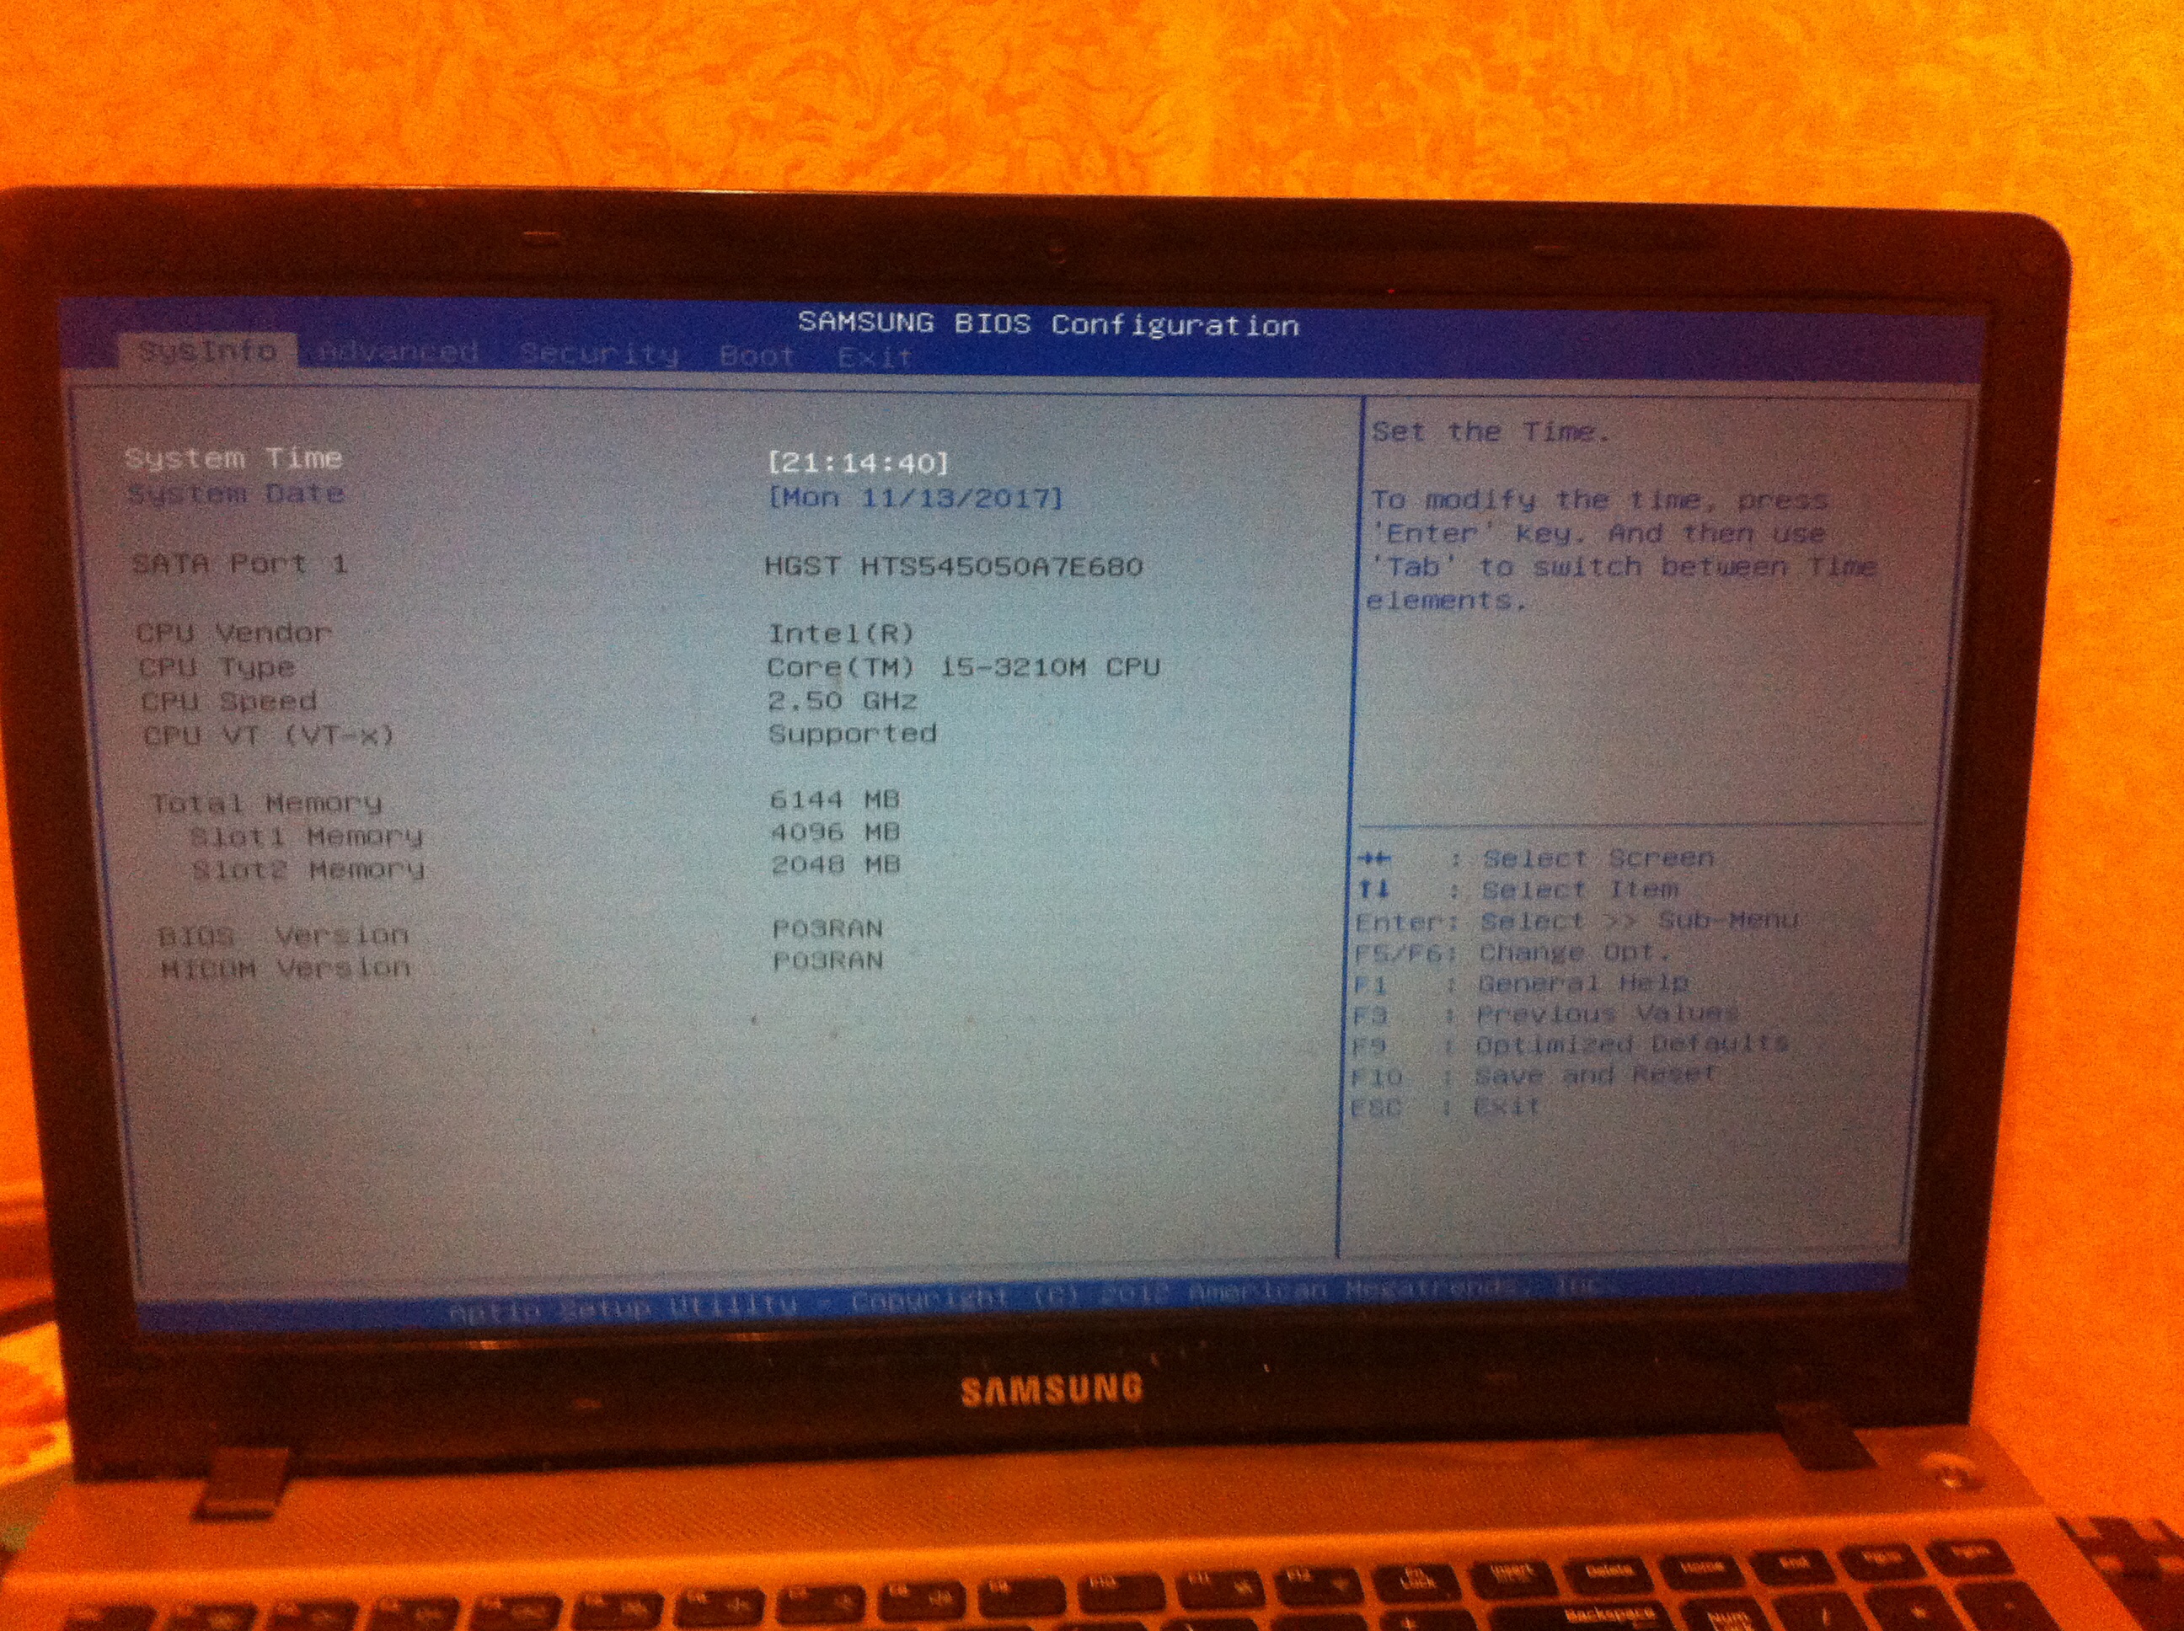Select the Exit tab
Image resolution: width=2184 pixels, height=1631 pixels.
pyautogui.click(x=875, y=356)
